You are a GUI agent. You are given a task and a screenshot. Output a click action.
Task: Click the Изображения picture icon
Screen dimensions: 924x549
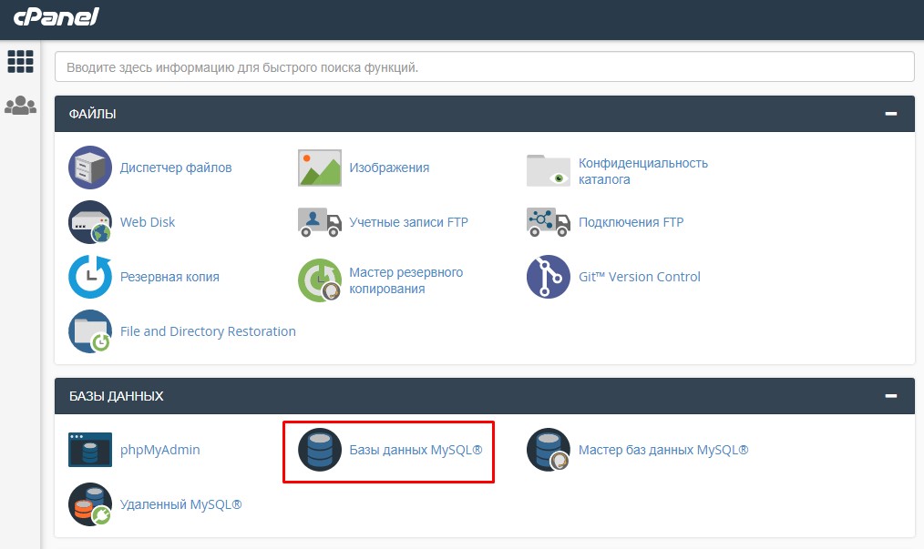point(320,168)
